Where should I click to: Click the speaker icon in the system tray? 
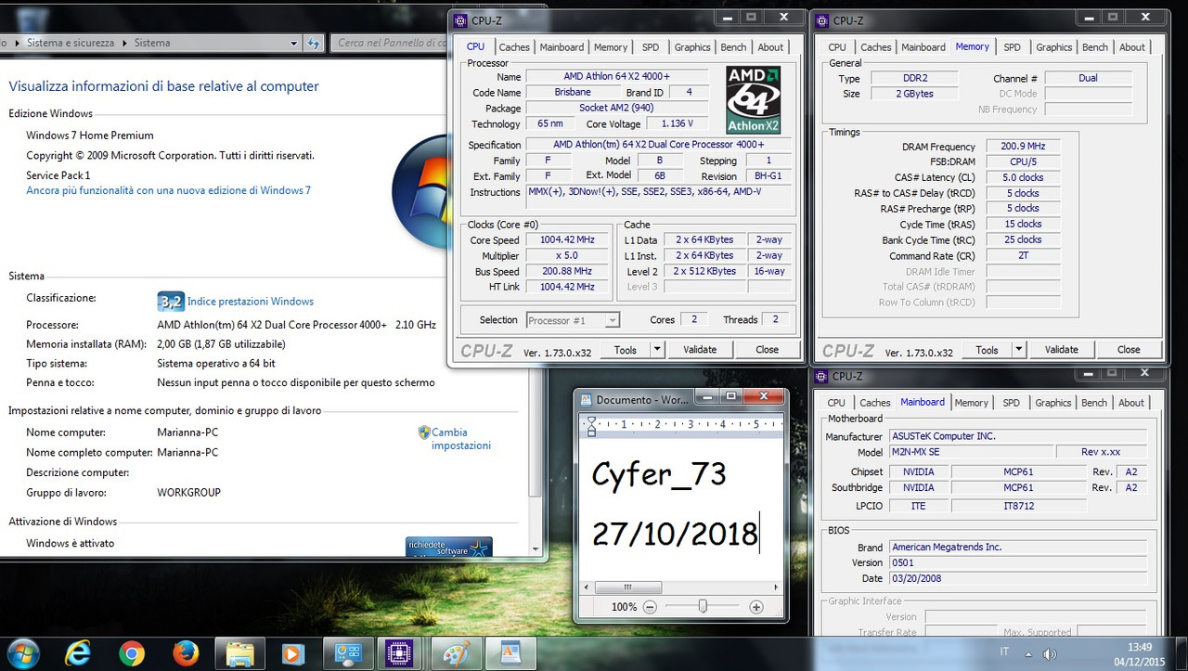pos(1050,652)
